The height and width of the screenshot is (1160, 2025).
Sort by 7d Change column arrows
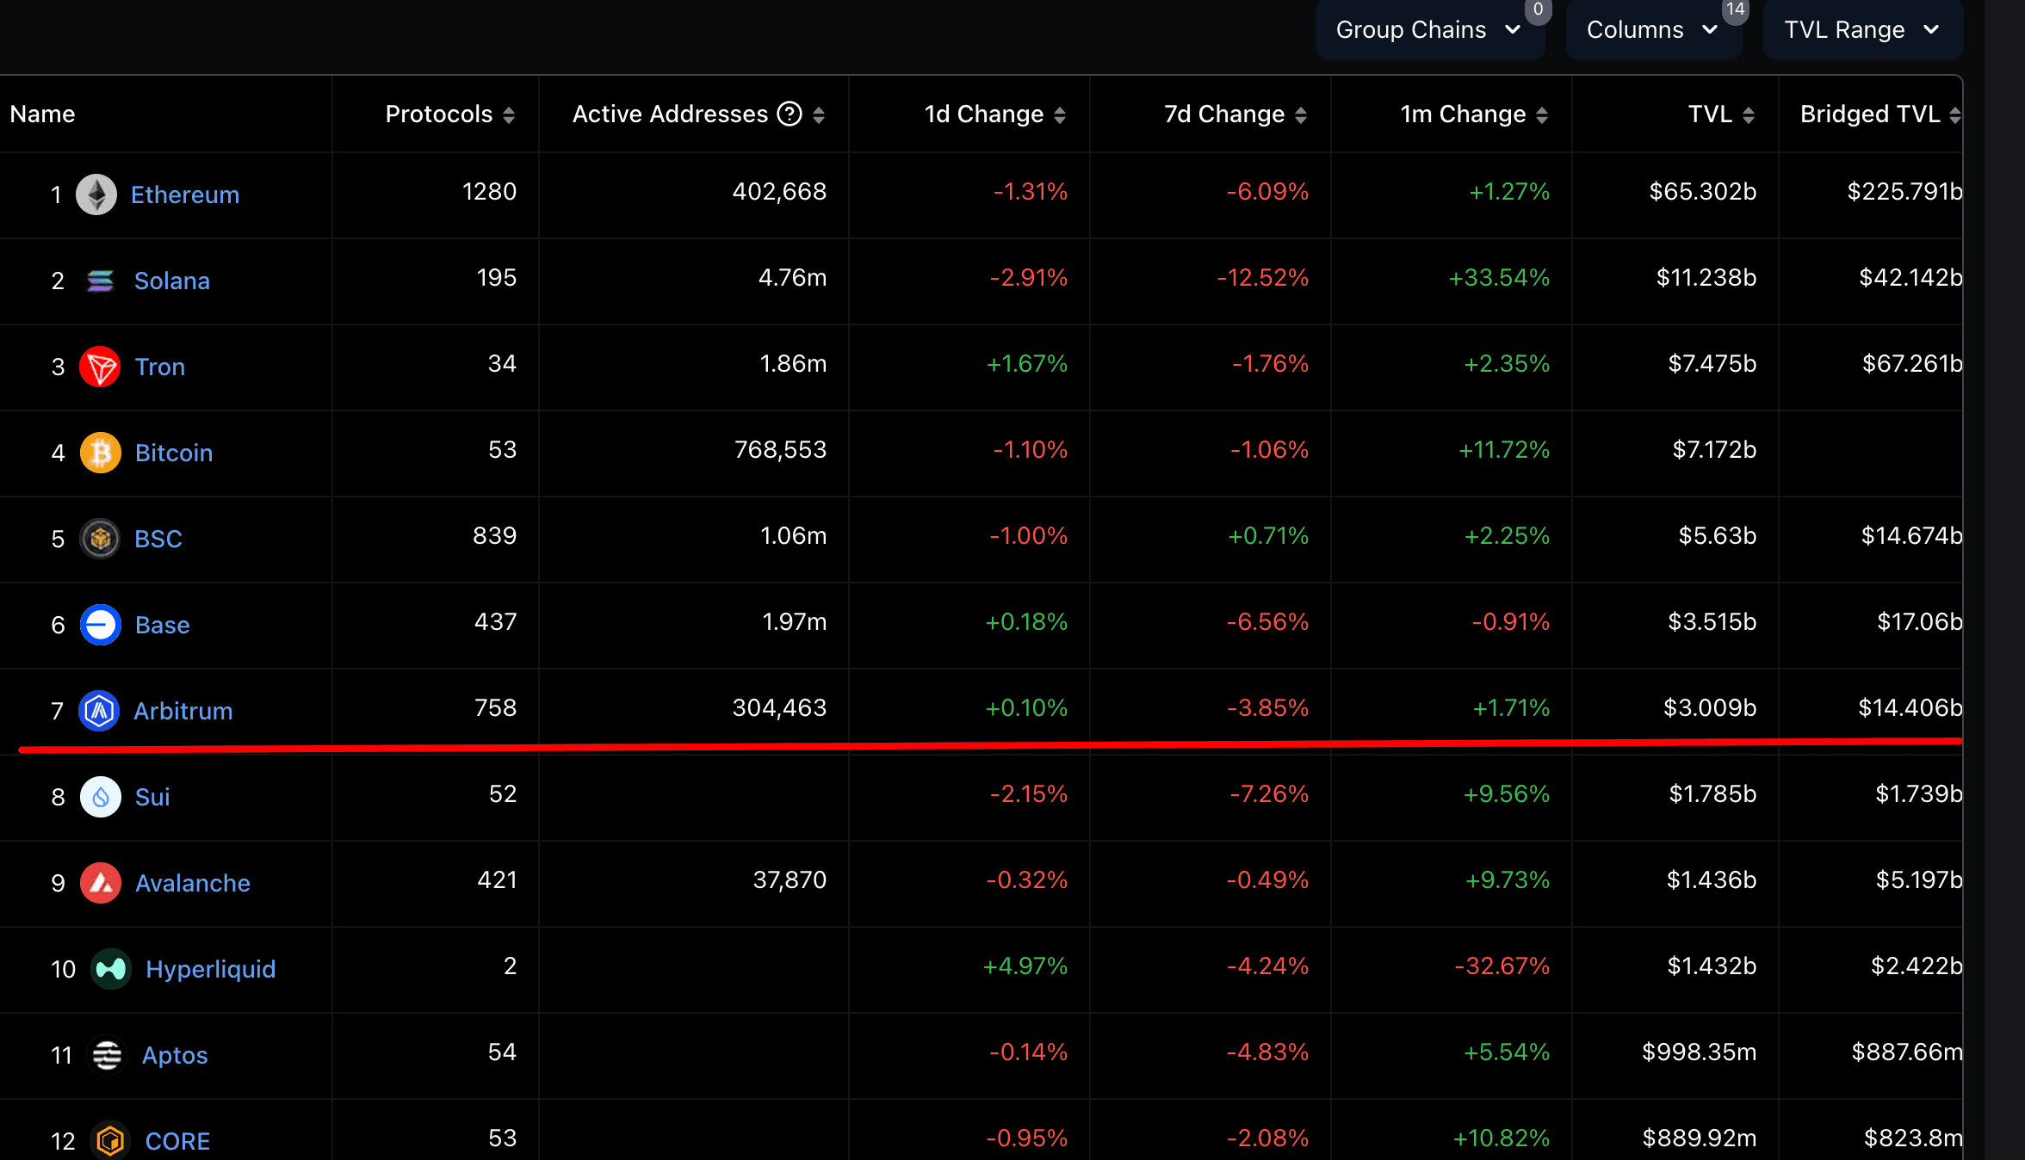tap(1301, 114)
